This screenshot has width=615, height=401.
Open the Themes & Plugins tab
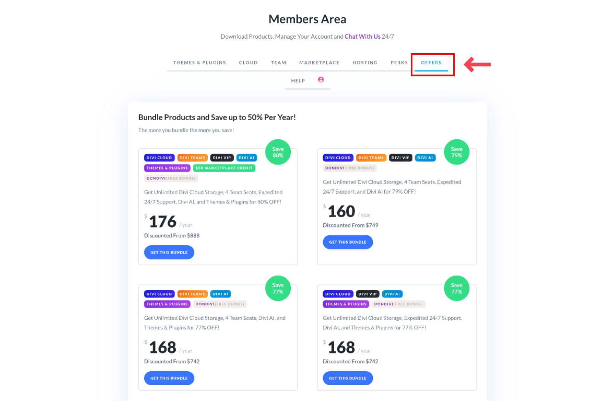point(199,63)
